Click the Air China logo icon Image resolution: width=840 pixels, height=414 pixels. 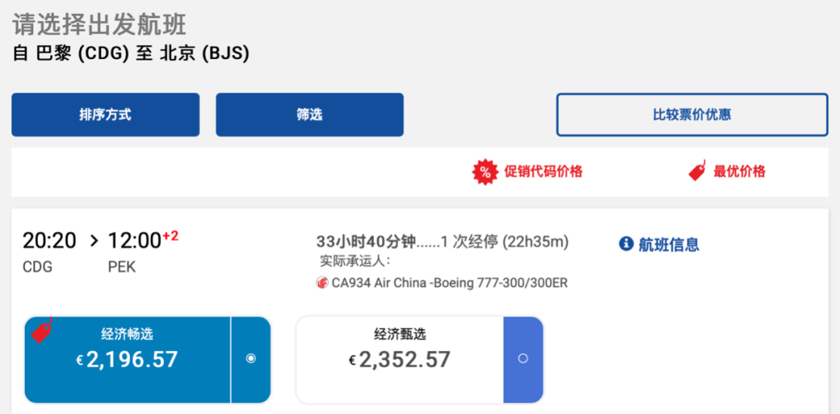pos(322,283)
